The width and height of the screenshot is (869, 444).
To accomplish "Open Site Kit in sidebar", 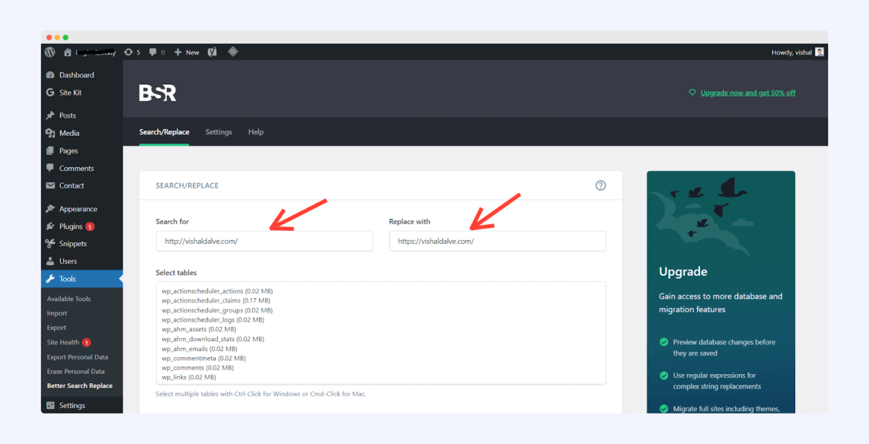I will [71, 93].
